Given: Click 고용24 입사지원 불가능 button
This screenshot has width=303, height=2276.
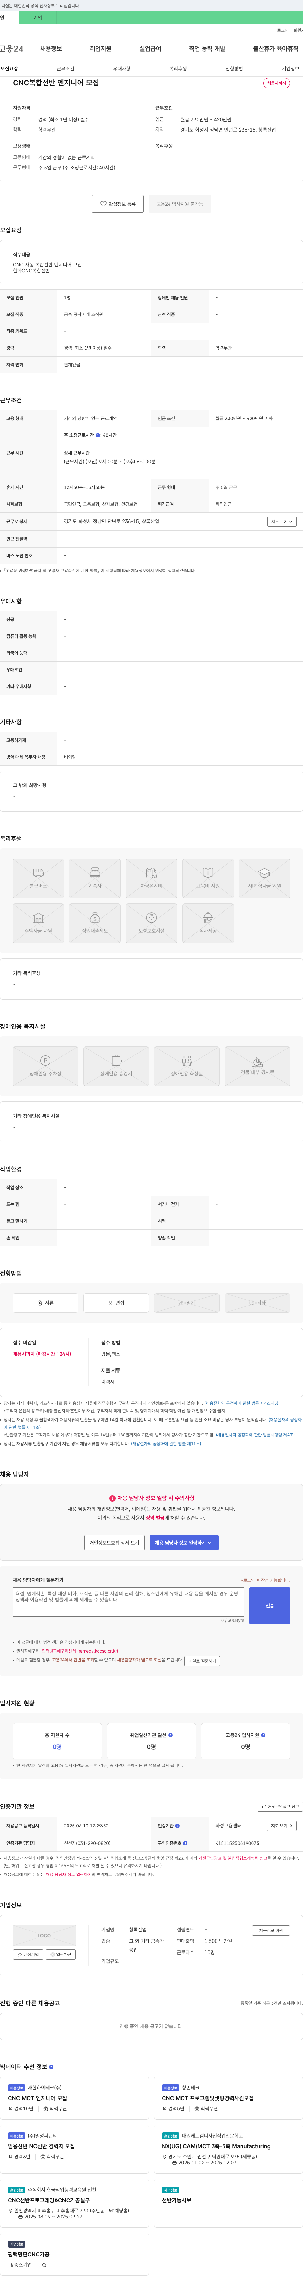Looking at the screenshot, I should 179,204.
